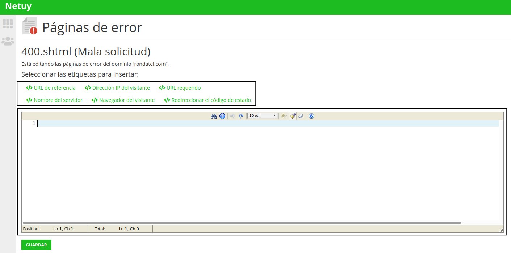Click the editor resize grip corner

click(501, 230)
